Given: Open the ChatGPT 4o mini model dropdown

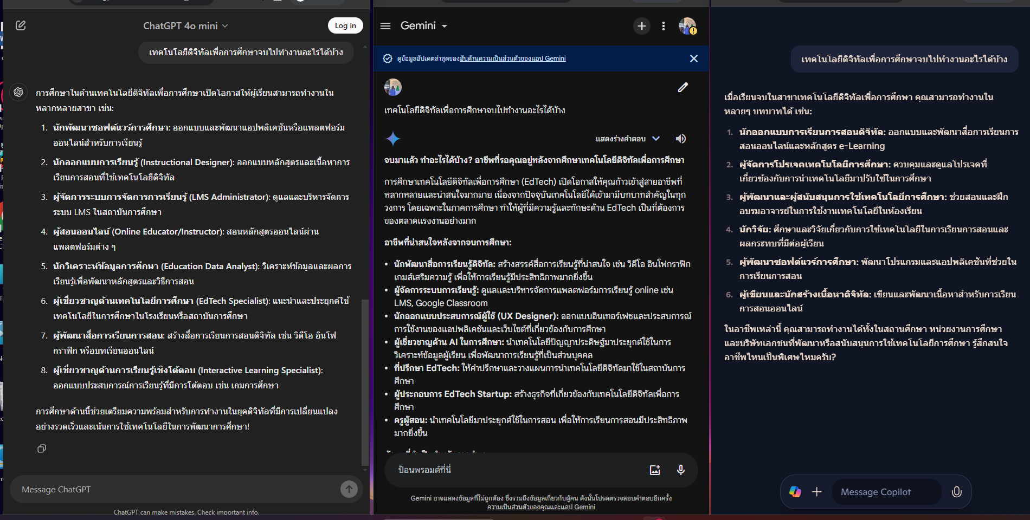Looking at the screenshot, I should click(185, 26).
